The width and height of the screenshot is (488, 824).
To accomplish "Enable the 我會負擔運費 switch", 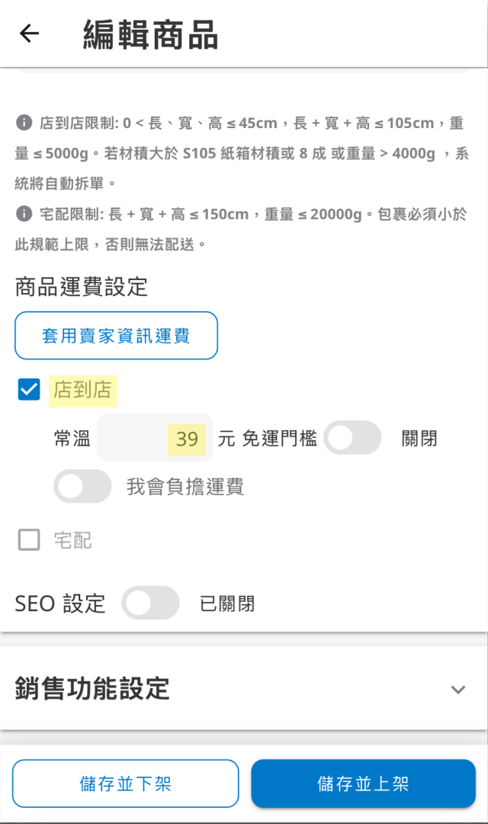I will tap(82, 486).
